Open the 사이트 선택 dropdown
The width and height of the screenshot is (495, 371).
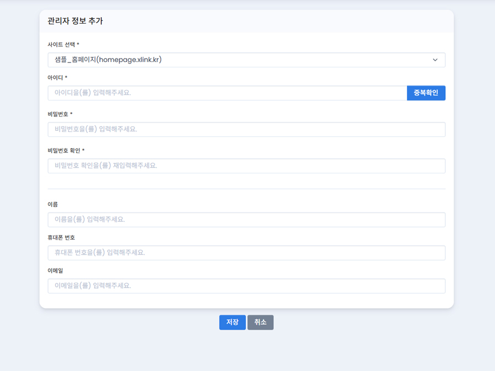tap(246, 60)
